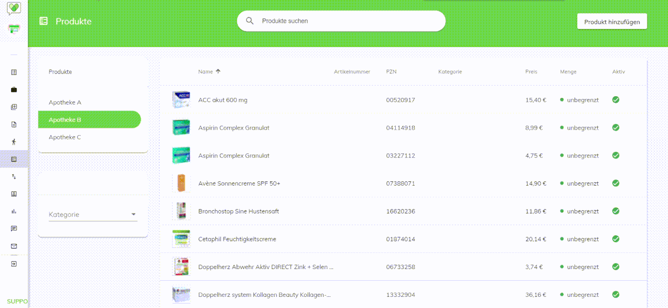Open the contact portrait icon in the sidebar
Screen dimensions: 668x308
tap(14, 194)
